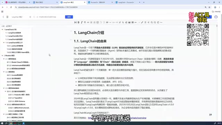Open the browser tab list dropdown arrow

(2, 2)
